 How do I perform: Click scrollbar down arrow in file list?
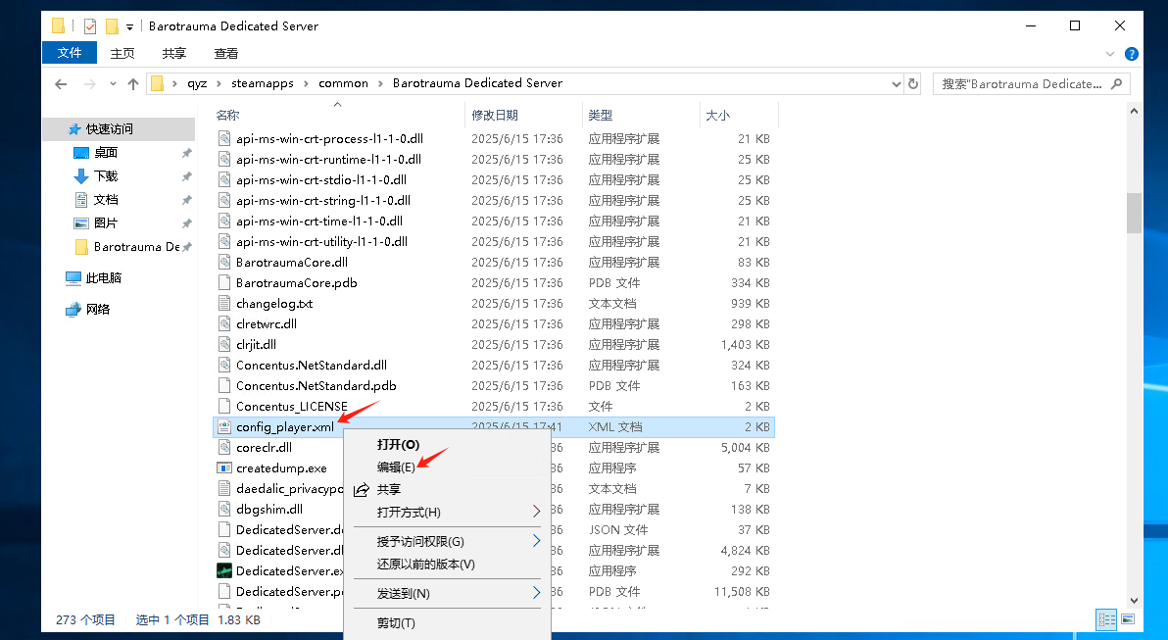click(1134, 601)
